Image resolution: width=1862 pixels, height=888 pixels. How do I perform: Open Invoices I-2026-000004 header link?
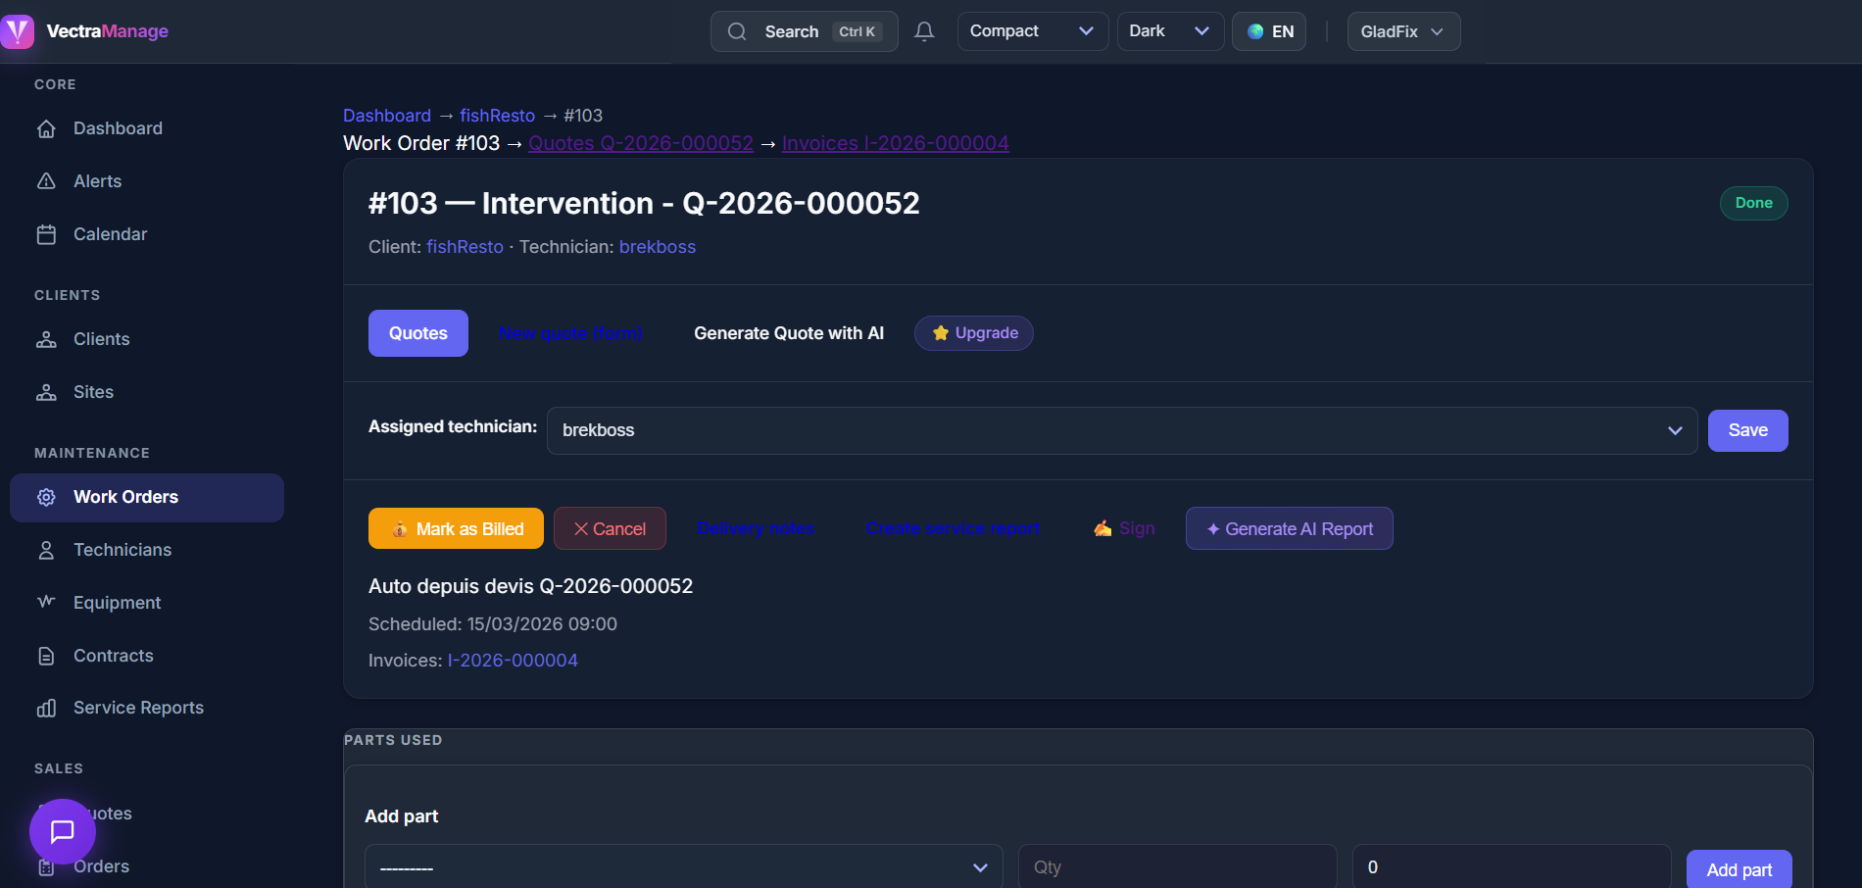pos(896,143)
